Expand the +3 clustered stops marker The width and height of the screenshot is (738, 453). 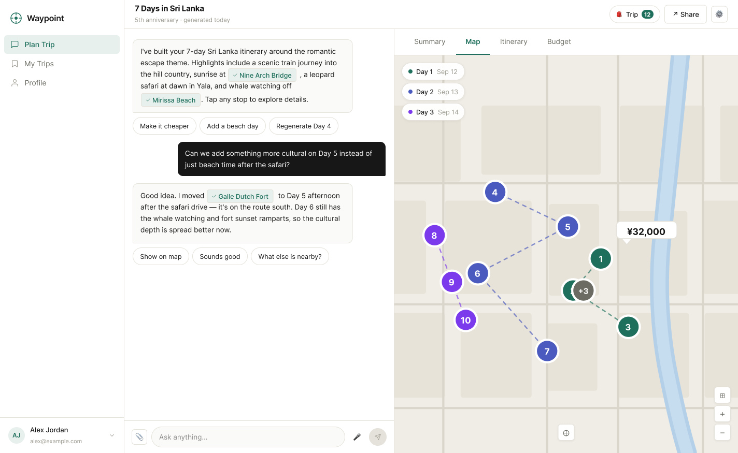pyautogui.click(x=584, y=291)
